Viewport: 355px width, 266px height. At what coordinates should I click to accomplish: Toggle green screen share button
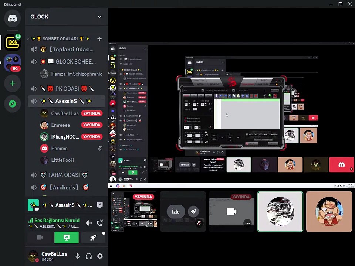67,238
